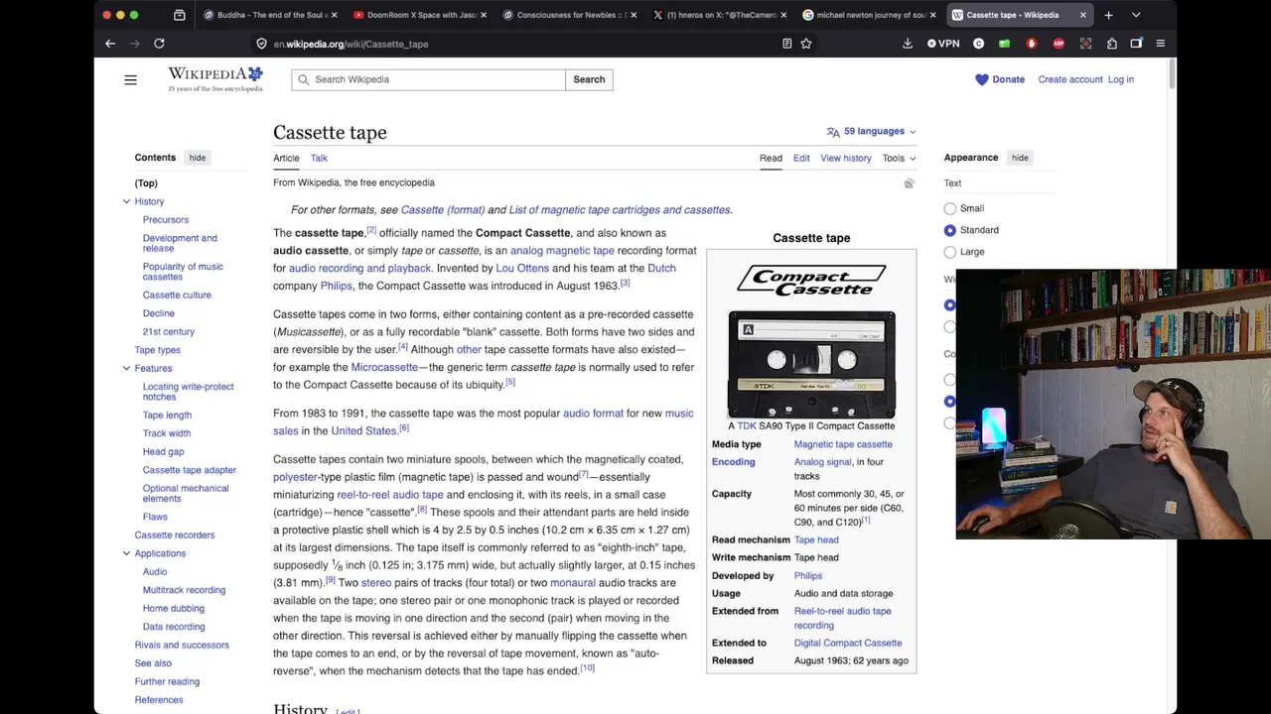Toggle the browser sidebar icon
The image size is (1271, 714).
click(1136, 44)
